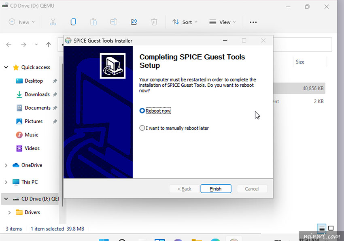The width and height of the screenshot is (344, 241).
Task: Click the Cut scissors icon in Explorer
Action: pyautogui.click(x=53, y=22)
